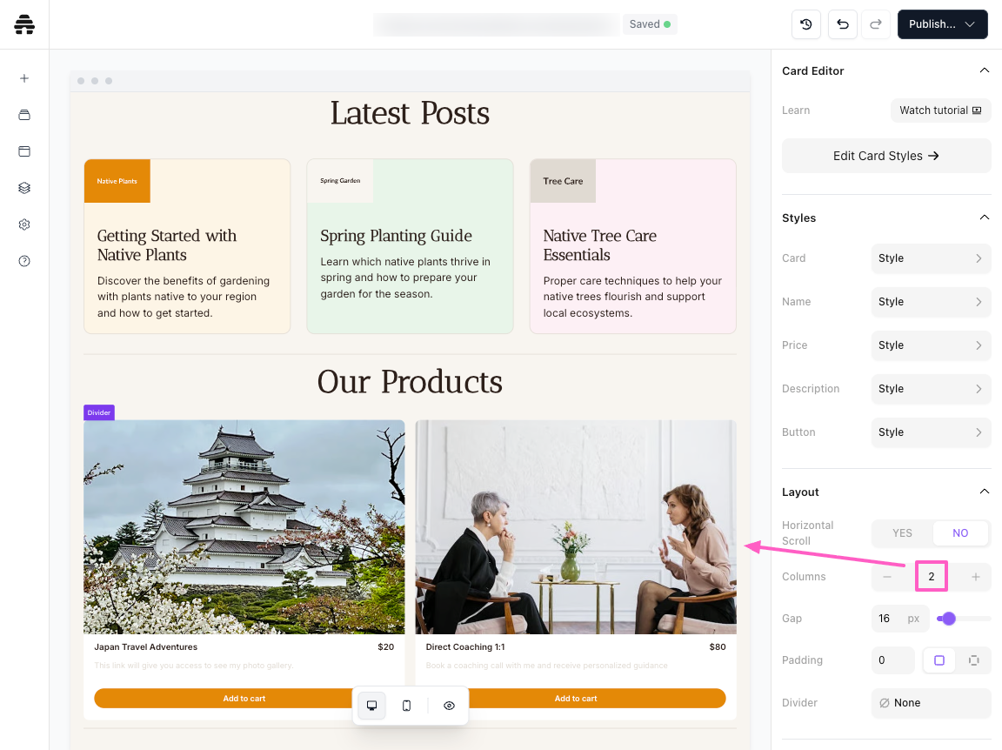Viewport: 1002px width, 750px height.
Task: Click the Gap slider handle
Action: (x=949, y=619)
